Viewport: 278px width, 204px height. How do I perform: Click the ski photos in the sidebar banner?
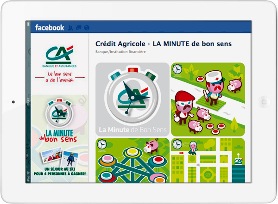pos(60,158)
